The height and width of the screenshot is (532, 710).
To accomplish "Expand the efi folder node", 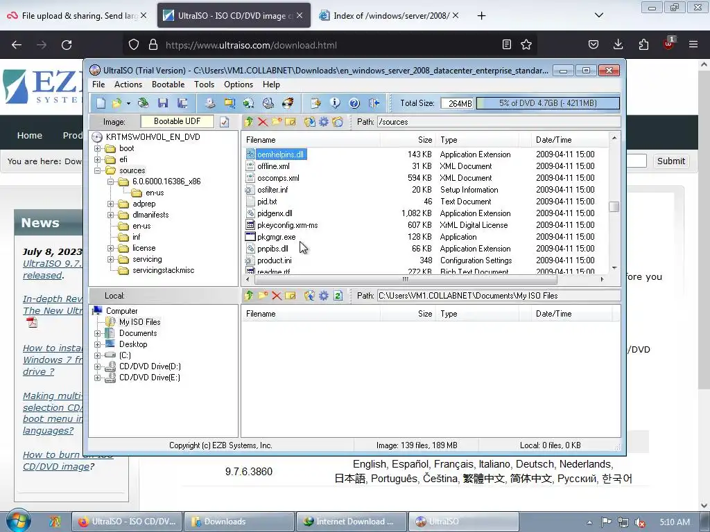I will [97, 160].
